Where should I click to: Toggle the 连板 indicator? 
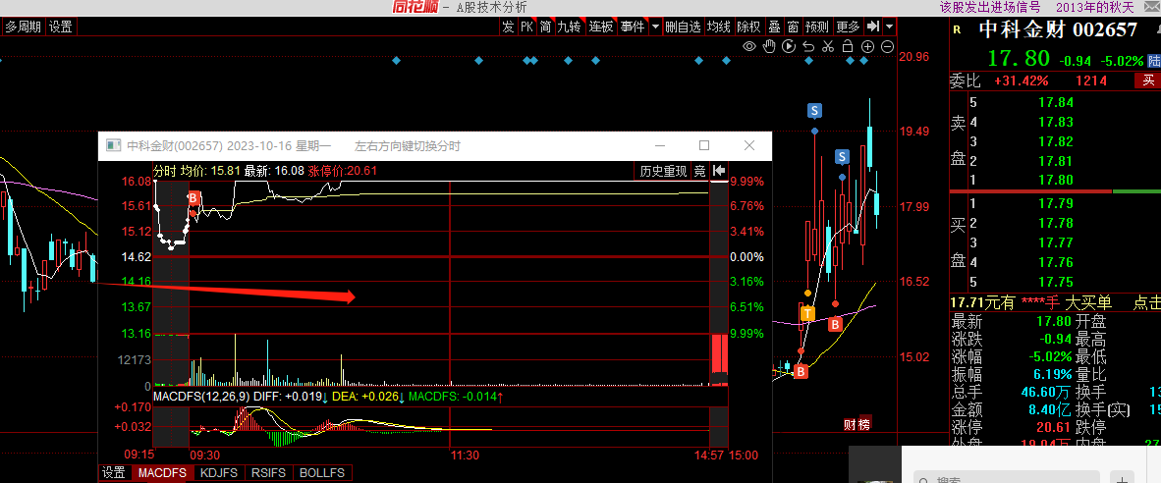(601, 27)
